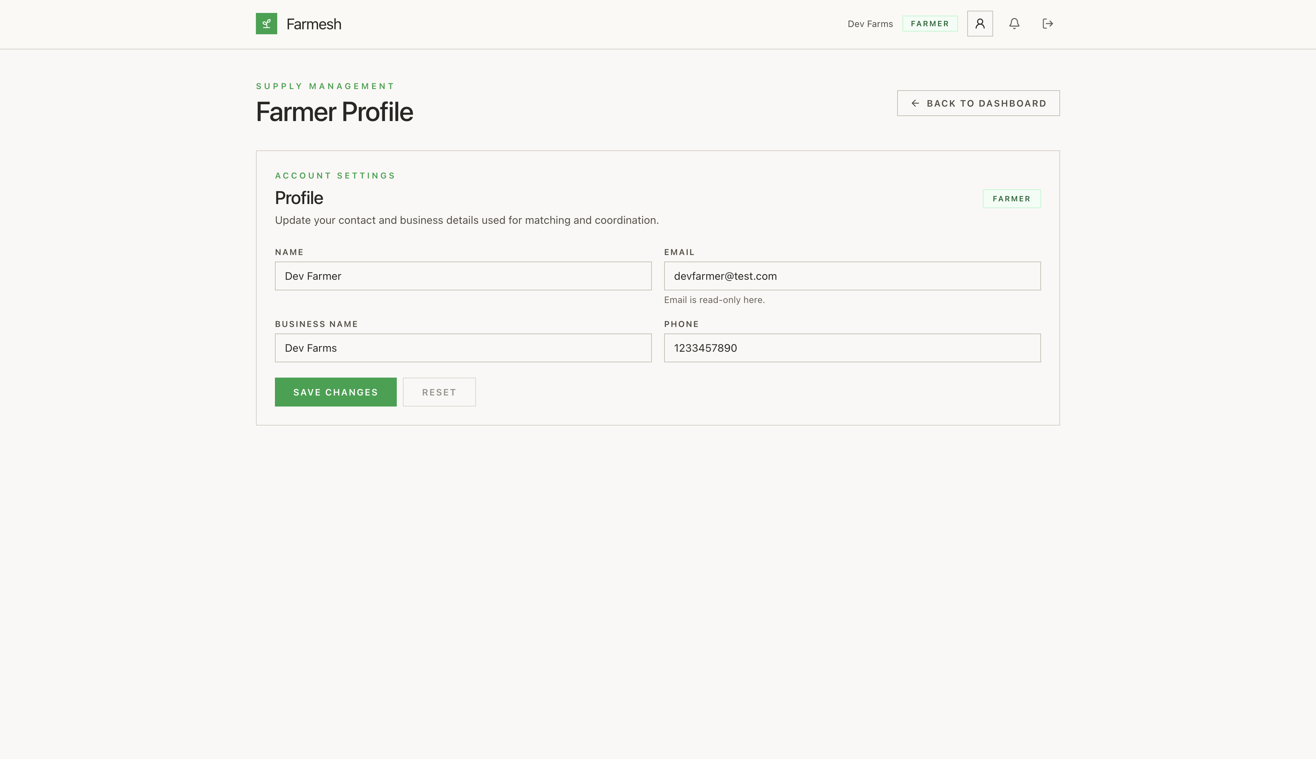Click the Supply Management label

(x=325, y=86)
